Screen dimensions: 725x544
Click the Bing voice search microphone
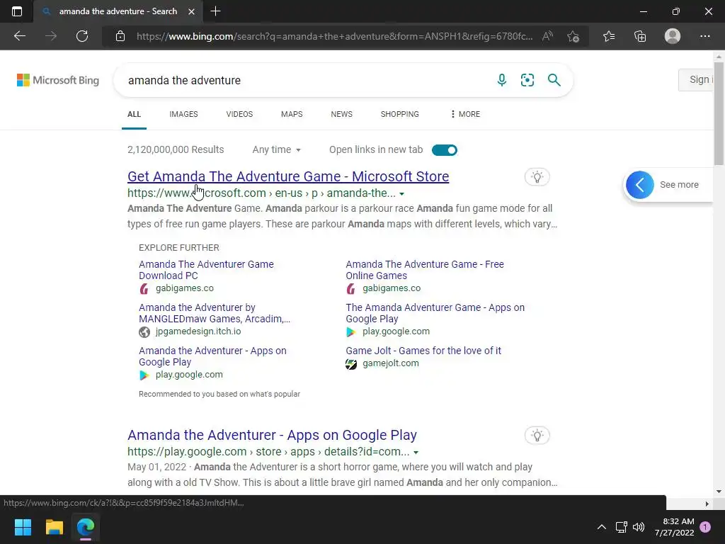click(502, 80)
